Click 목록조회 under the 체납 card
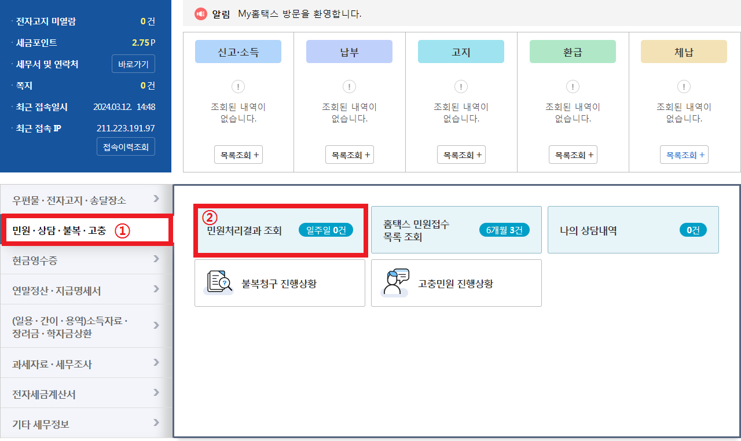 (684, 155)
